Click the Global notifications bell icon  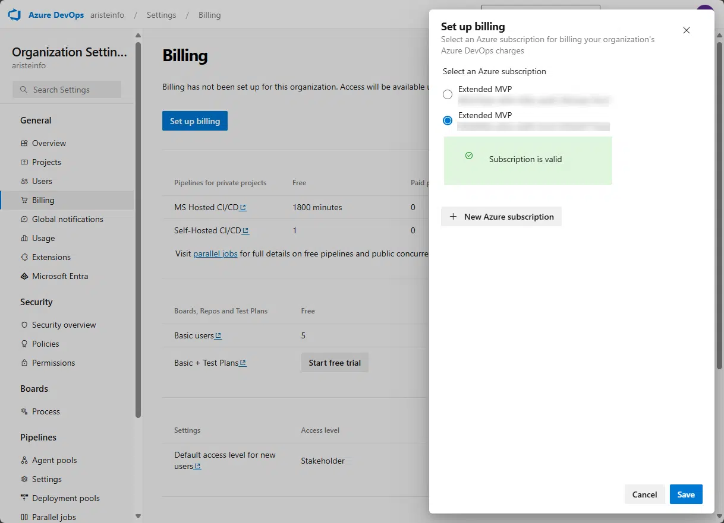coord(24,219)
